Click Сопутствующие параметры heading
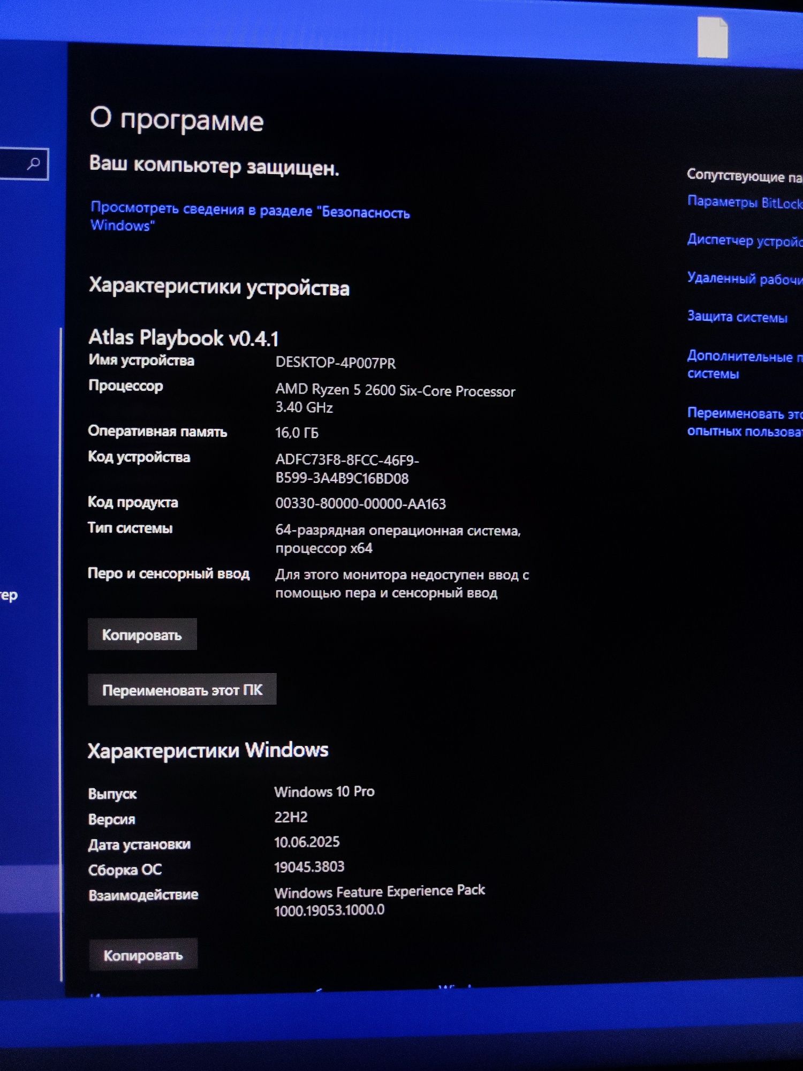Screen dimensions: 803x1071 click(745, 175)
